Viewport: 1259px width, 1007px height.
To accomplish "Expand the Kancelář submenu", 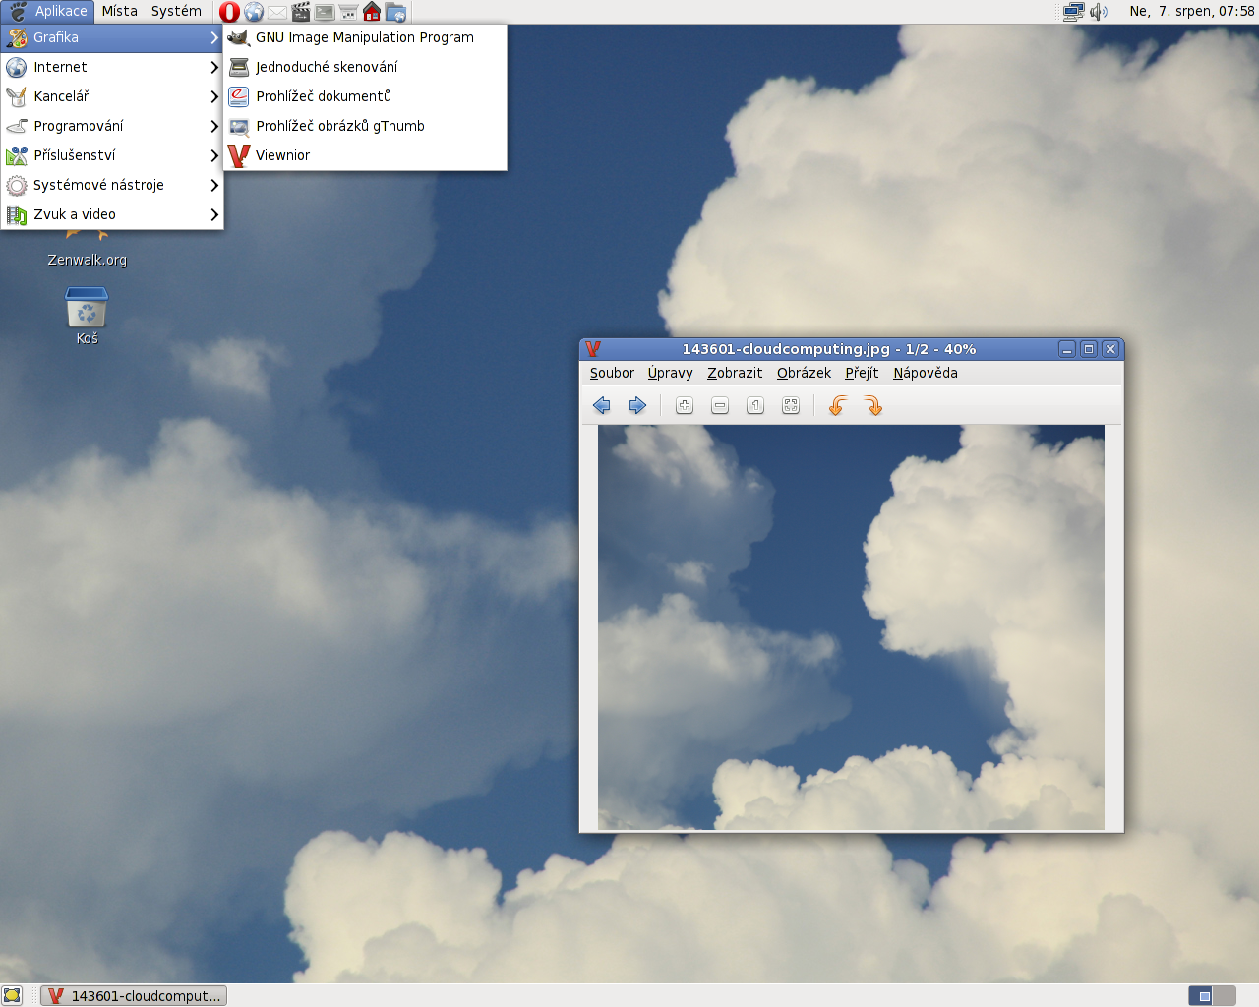I will pyautogui.click(x=112, y=96).
